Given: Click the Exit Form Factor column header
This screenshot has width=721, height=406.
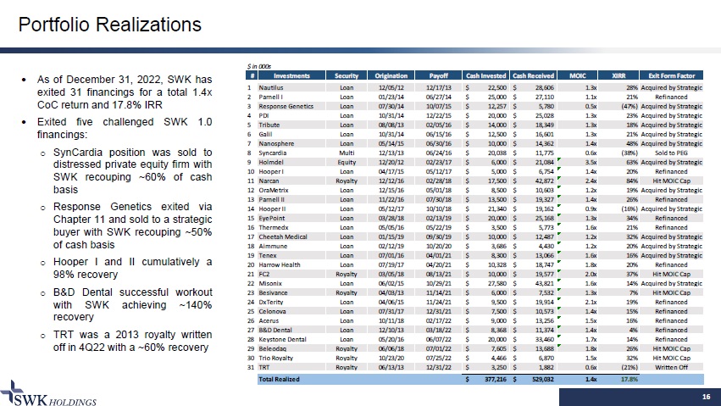Looking at the screenshot, I should [x=674, y=75].
